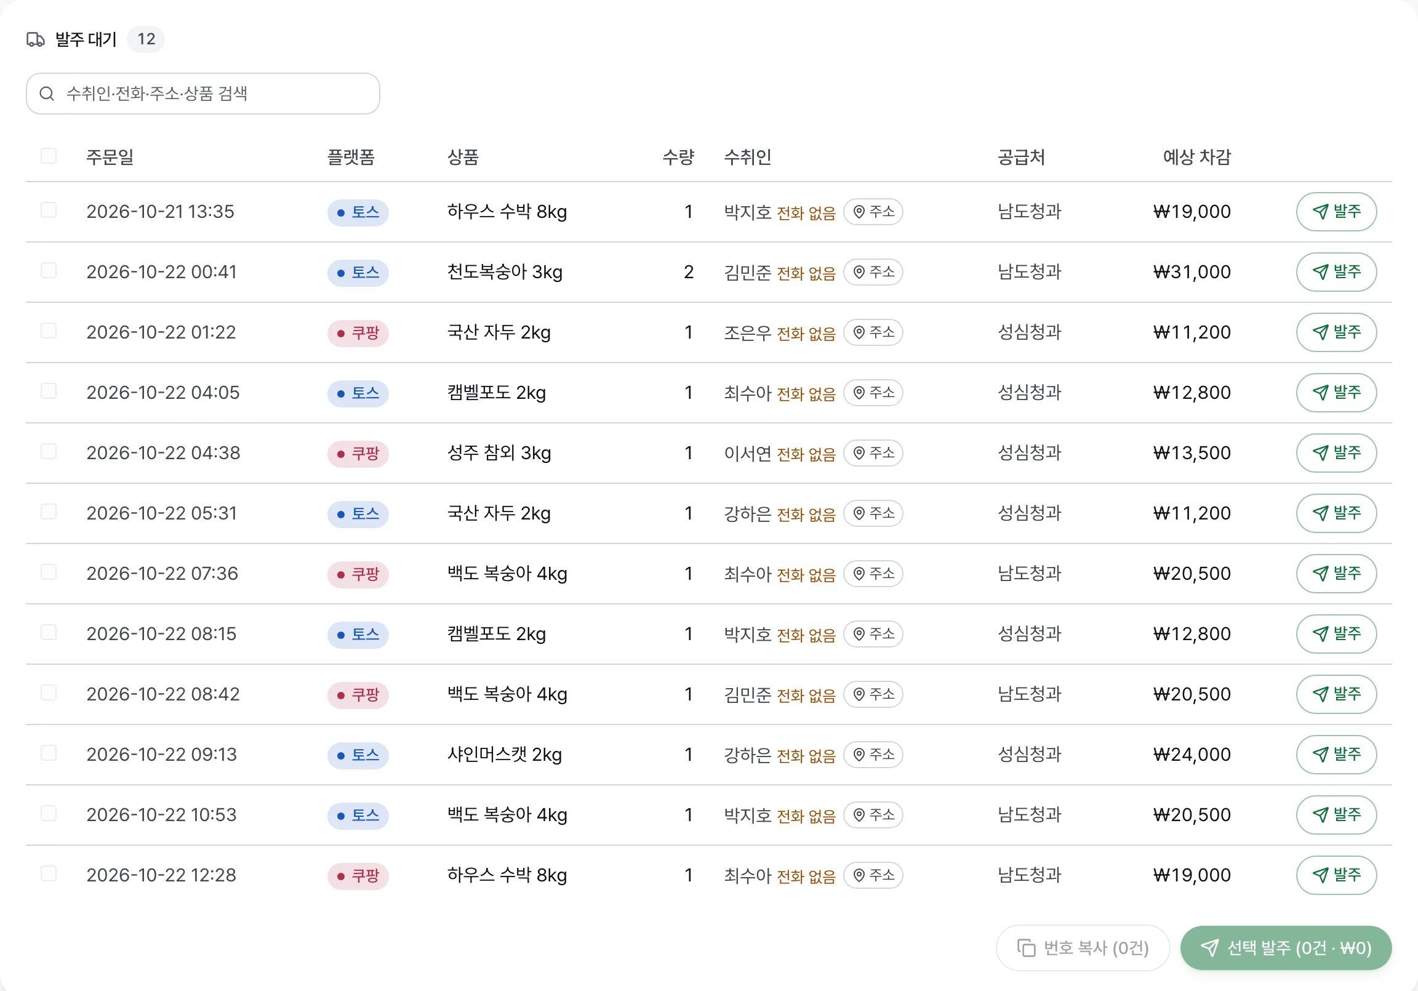Open address pin for 2026-10-21 13:35 order
Viewport: 1418px width, 991px height.
(873, 212)
